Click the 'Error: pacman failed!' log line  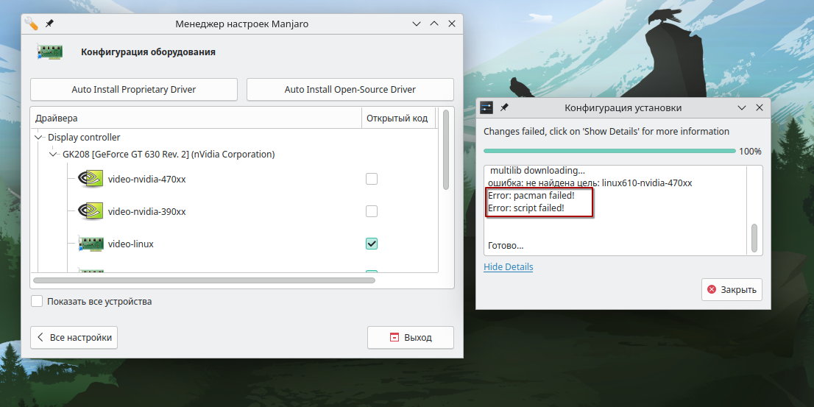coord(531,196)
